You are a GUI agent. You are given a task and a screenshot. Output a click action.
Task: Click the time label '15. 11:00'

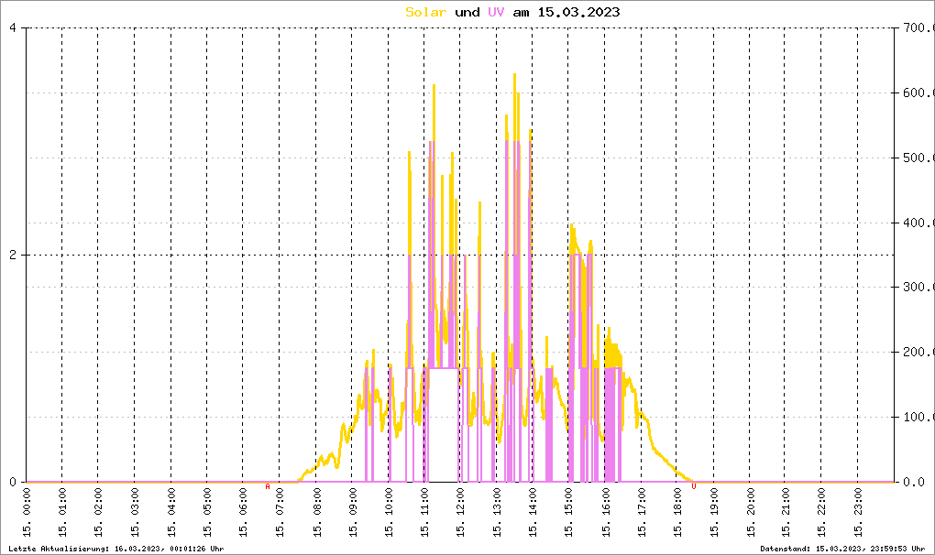[424, 512]
